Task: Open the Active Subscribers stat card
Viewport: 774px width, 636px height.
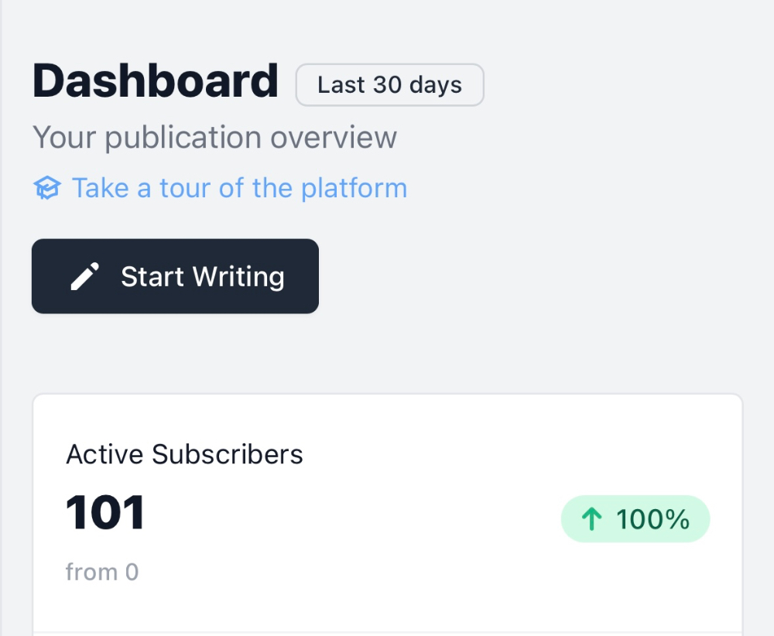Action: point(388,513)
